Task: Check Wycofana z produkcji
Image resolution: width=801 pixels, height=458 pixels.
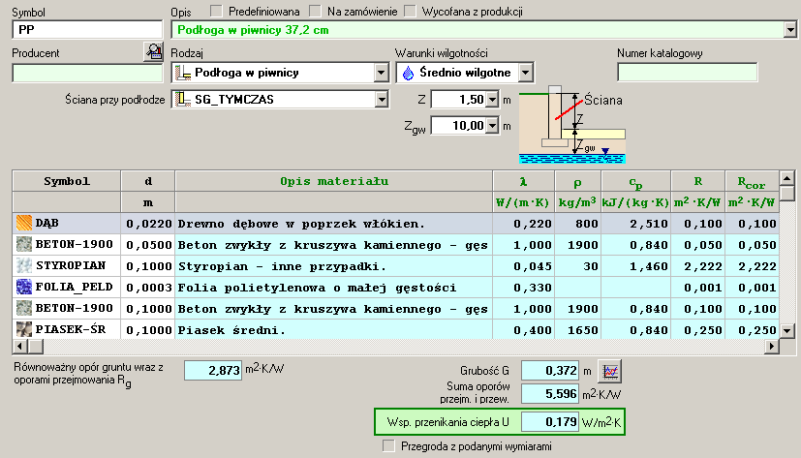Action: point(411,11)
